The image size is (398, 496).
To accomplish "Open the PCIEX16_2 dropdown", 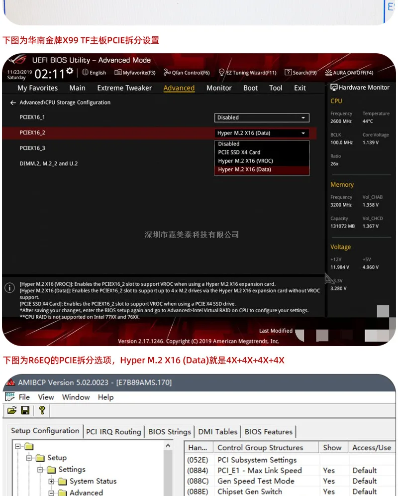I will pyautogui.click(x=262, y=133).
